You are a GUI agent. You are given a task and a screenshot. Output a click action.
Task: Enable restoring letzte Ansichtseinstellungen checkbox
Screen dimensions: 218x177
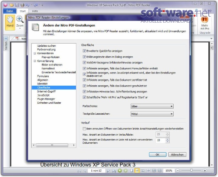[84, 129]
